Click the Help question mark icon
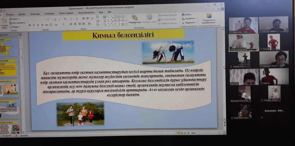This screenshot has height=146, width=295. click(x=223, y=9)
